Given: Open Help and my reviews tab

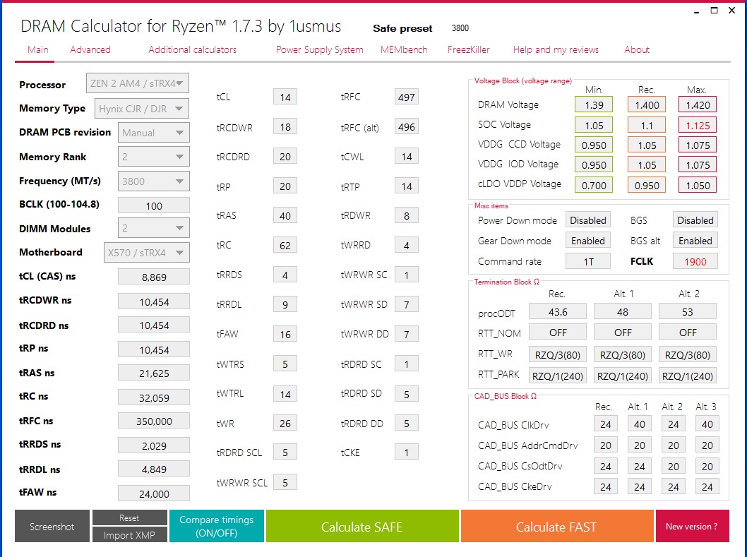Looking at the screenshot, I should 556,49.
